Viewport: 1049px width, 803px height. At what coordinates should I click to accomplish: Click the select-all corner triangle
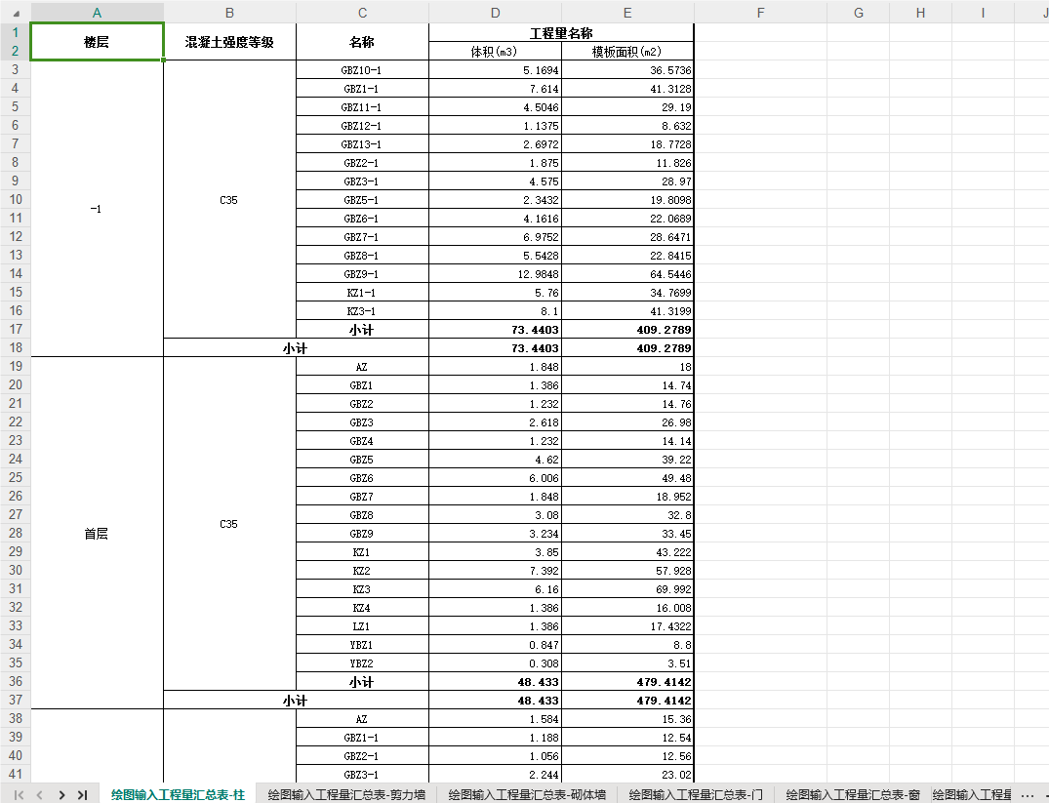16,13
